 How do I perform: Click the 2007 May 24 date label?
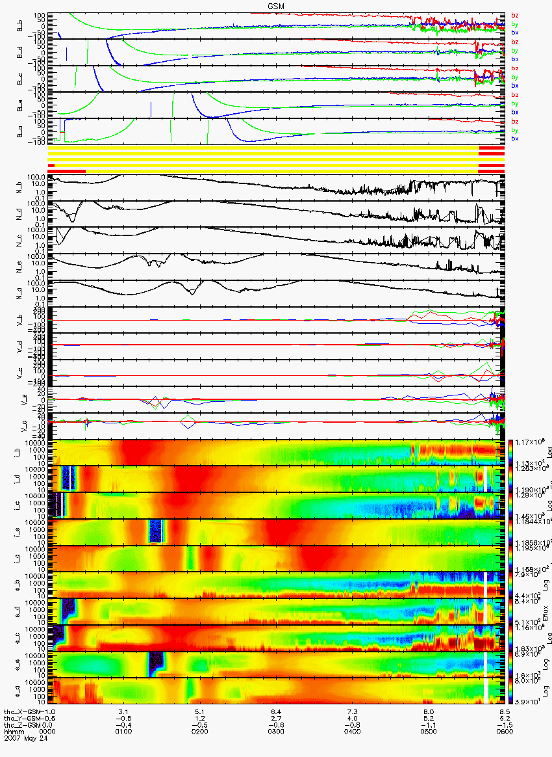[25, 739]
